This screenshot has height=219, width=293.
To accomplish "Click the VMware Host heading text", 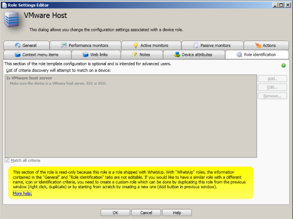I will pyautogui.click(x=46, y=15).
